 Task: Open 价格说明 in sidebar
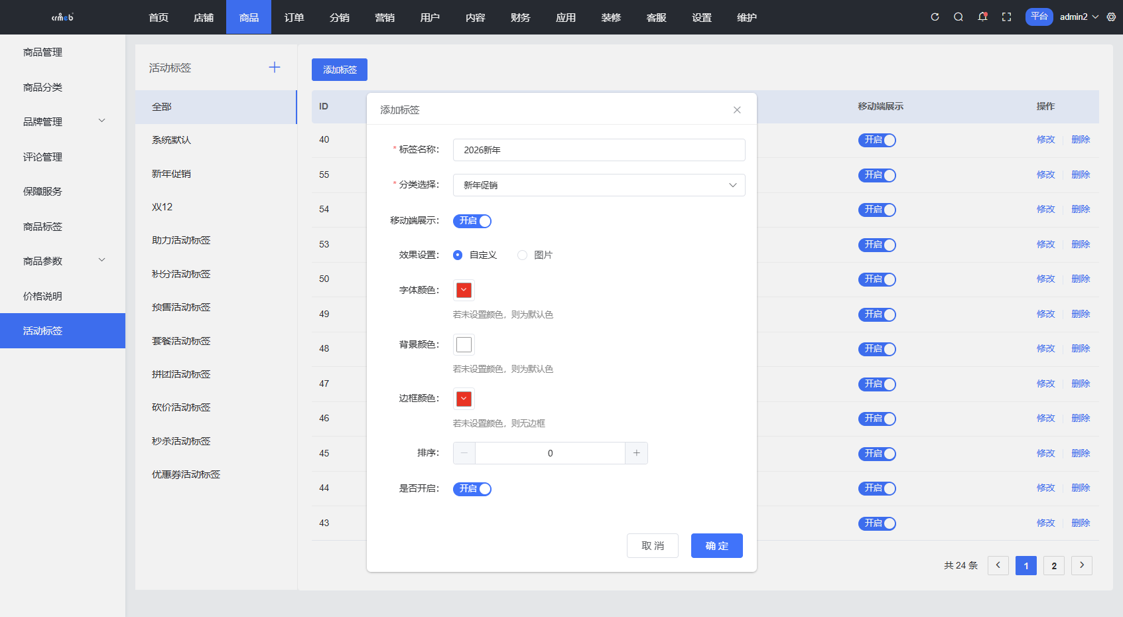click(x=62, y=296)
